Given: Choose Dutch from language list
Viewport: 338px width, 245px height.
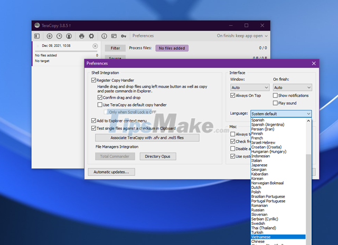Looking at the screenshot, I should 278,187.
